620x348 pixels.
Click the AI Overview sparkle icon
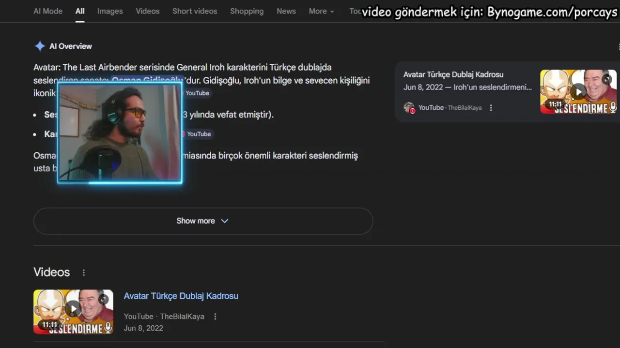pyautogui.click(x=40, y=46)
